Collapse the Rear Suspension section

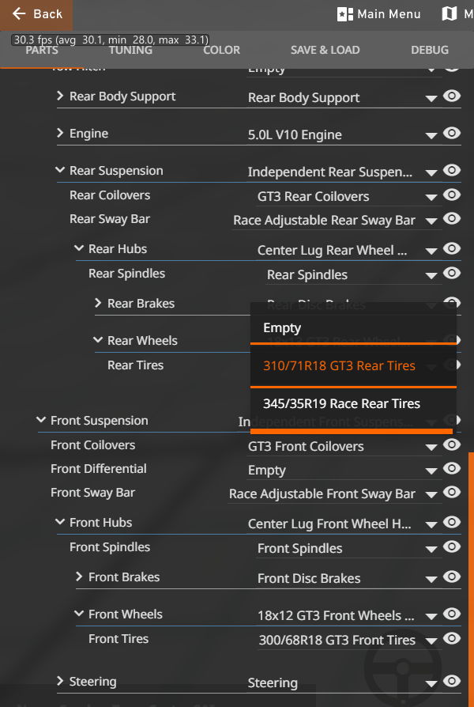click(x=60, y=170)
